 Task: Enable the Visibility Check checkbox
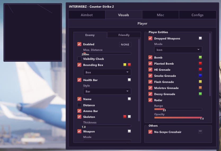[x=79, y=59]
